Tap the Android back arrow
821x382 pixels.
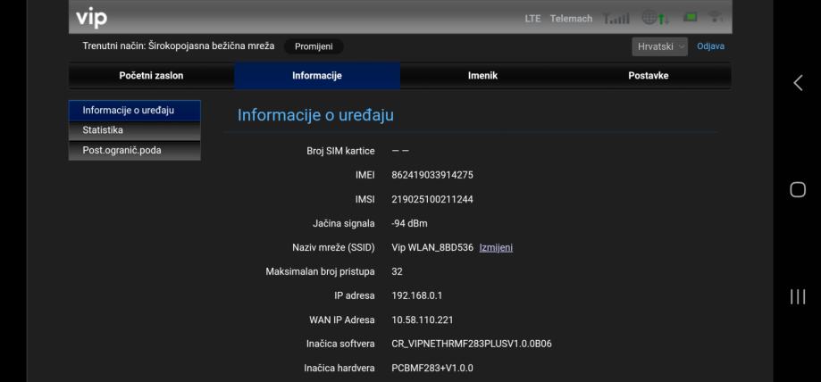tap(798, 83)
